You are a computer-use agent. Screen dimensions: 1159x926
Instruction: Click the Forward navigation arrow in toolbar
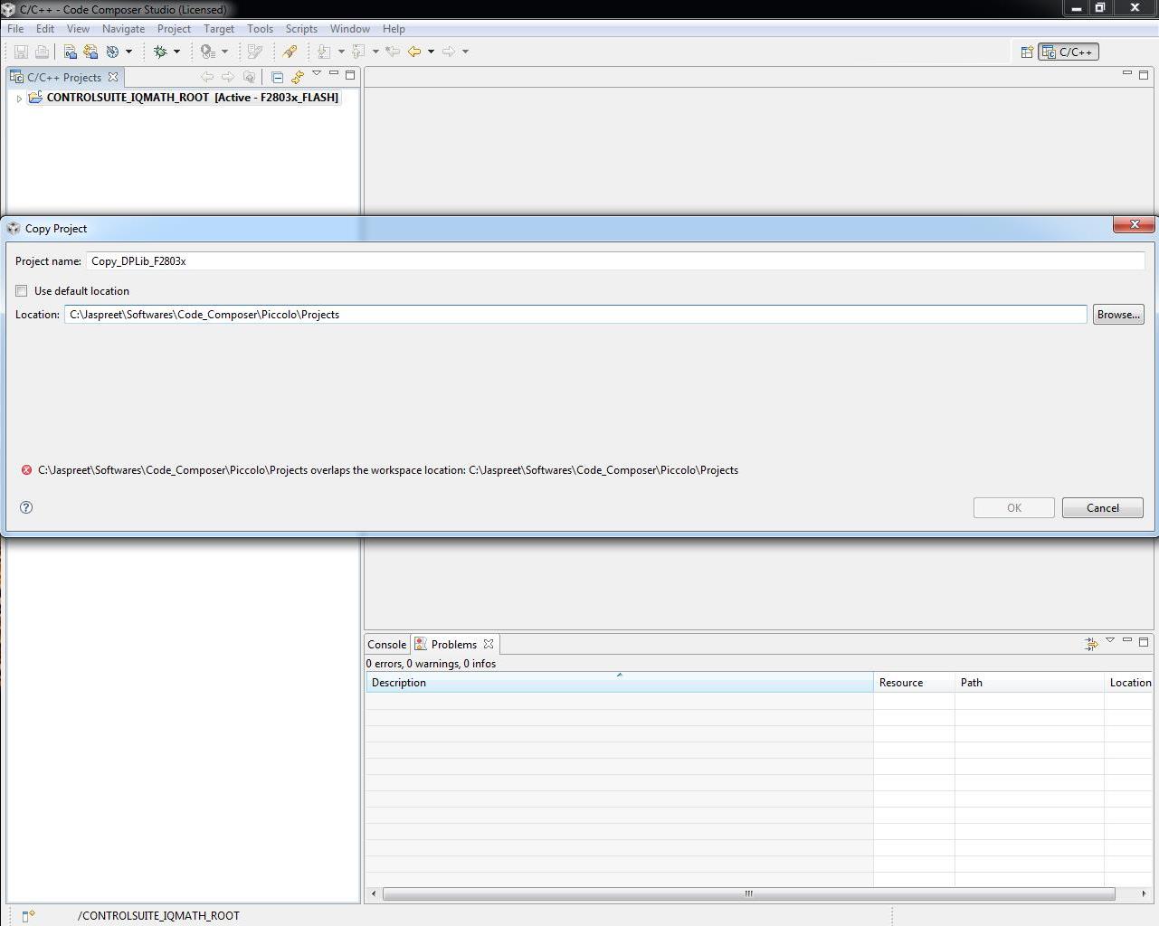pyautogui.click(x=449, y=52)
